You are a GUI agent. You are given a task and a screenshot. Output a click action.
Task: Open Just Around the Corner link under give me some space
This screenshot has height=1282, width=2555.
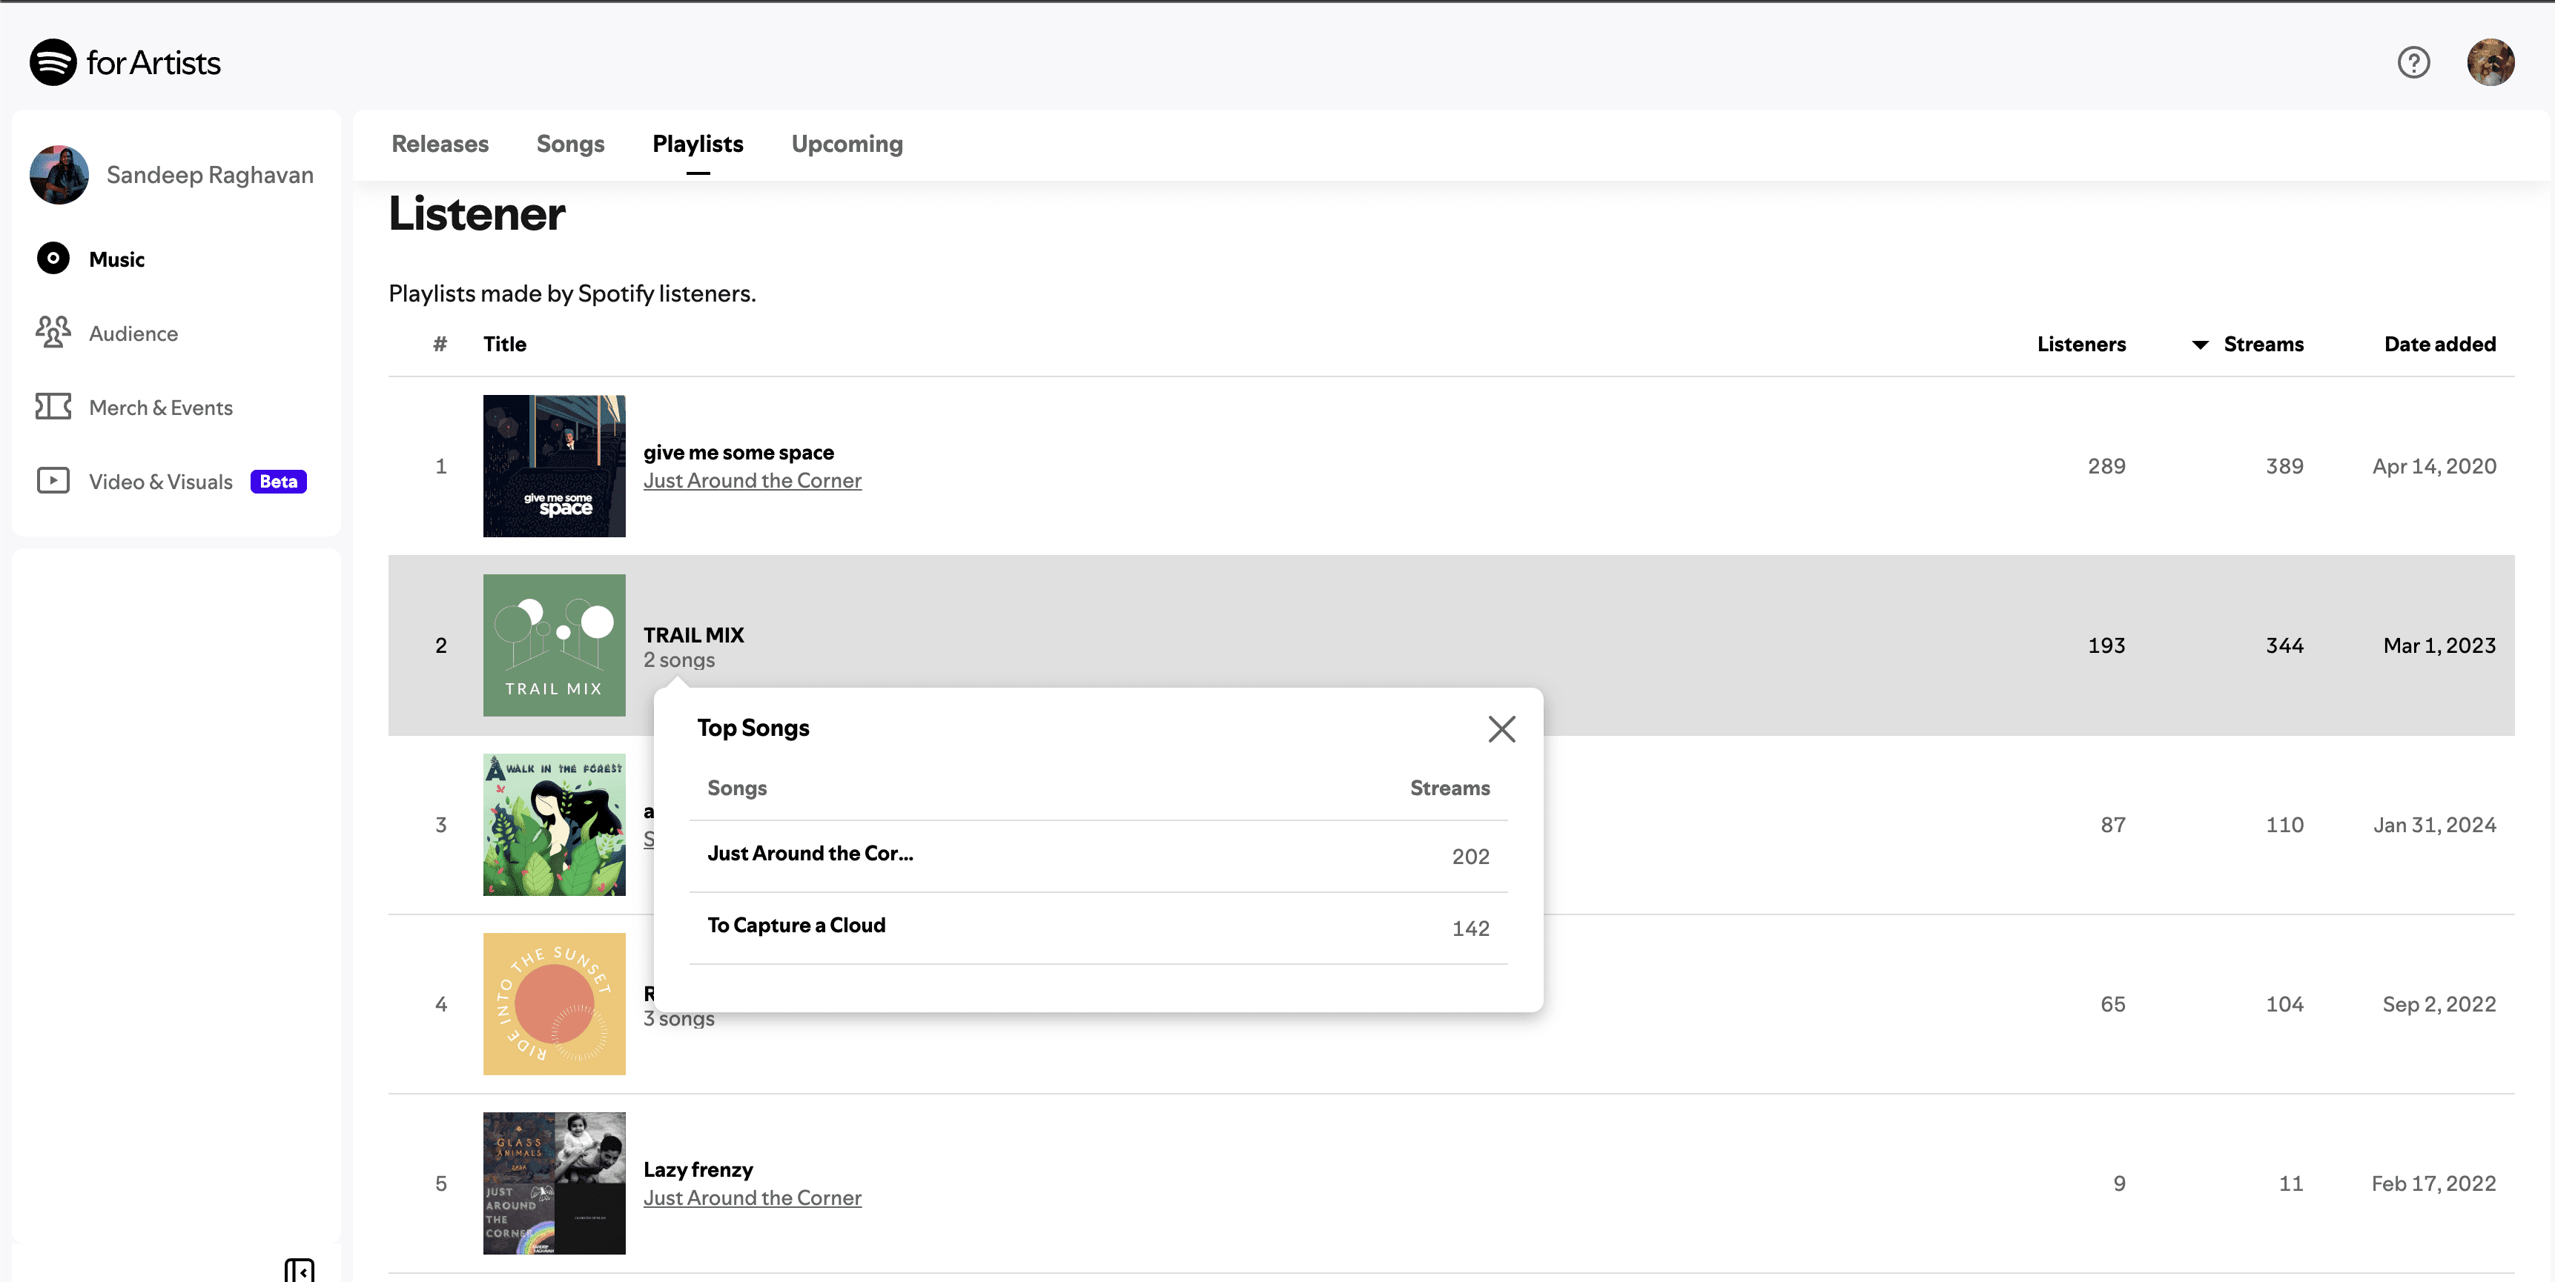(x=752, y=481)
